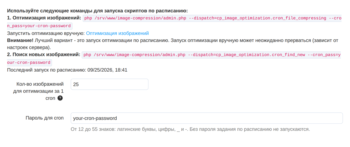Click the 'Пароль для cron' label
This screenshot has height=147, width=350.
click(45, 118)
